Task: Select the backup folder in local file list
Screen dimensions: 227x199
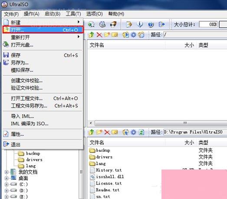Action: (99, 150)
